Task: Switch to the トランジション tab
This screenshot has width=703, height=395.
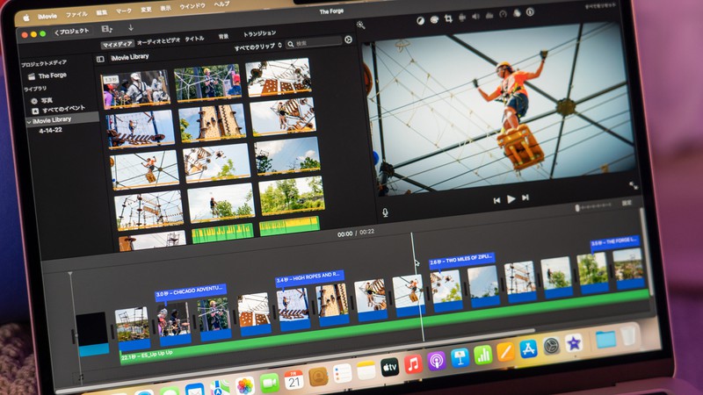Action: (259, 33)
